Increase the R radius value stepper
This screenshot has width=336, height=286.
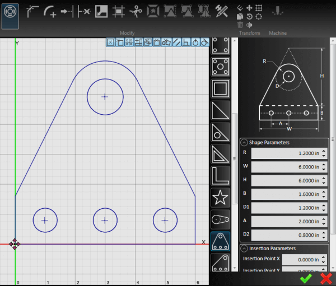click(x=324, y=149)
